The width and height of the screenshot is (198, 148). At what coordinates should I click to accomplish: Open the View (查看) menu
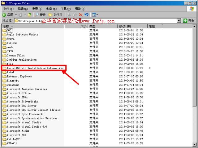37,9
